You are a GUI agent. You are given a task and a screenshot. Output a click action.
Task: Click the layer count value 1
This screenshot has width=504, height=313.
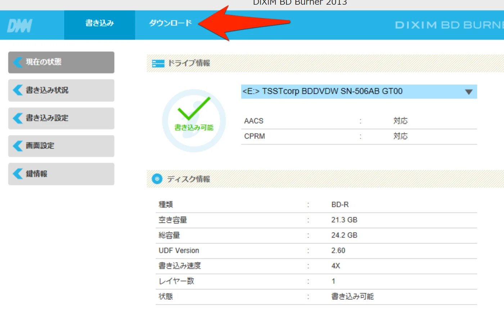pyautogui.click(x=333, y=281)
